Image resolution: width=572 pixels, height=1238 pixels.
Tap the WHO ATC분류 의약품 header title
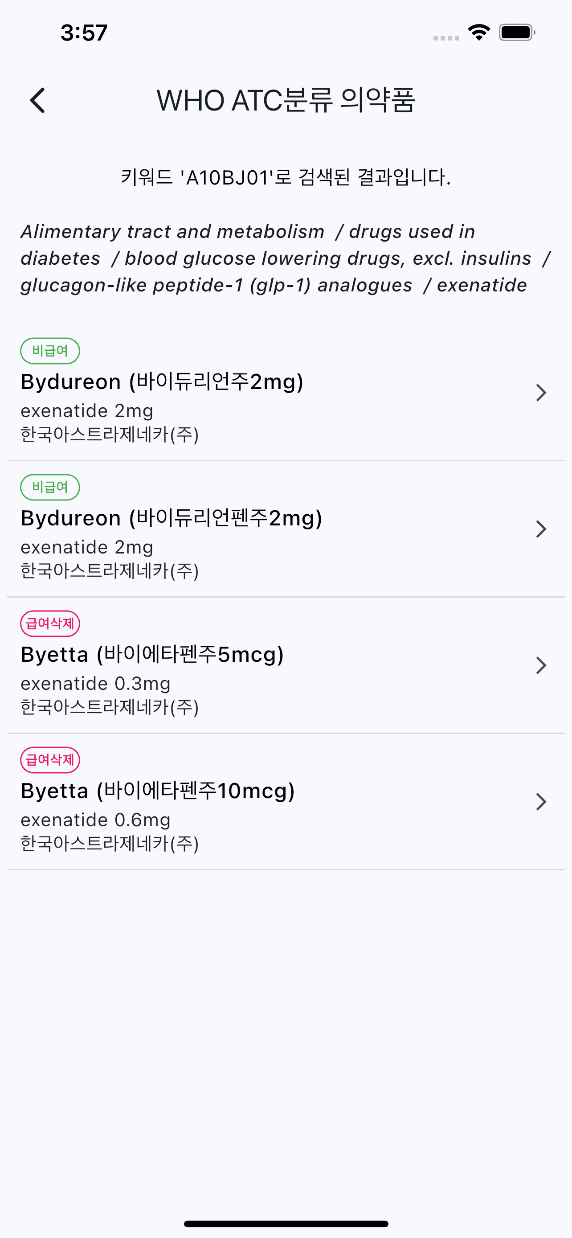tap(286, 100)
